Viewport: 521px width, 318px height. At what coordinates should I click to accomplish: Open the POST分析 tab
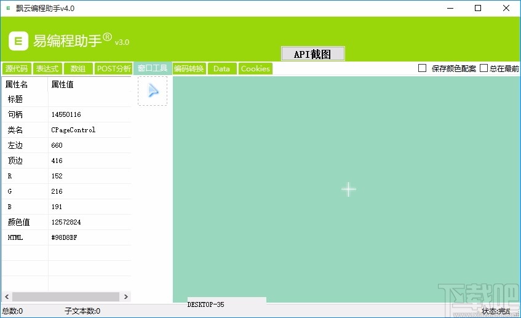(114, 68)
